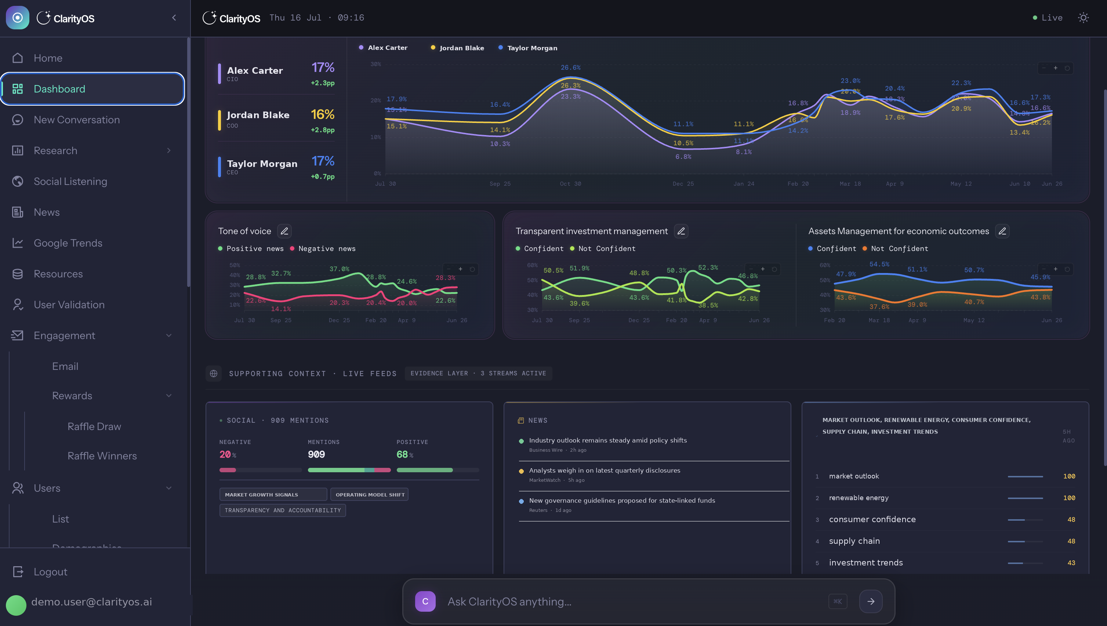This screenshot has height=626, width=1107.
Task: Zoom in on Transparent investment chart
Action: pyautogui.click(x=763, y=269)
